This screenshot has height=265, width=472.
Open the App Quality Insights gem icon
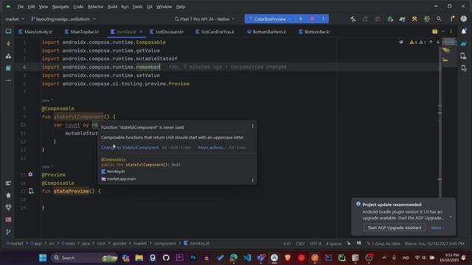pyautogui.click(x=8, y=208)
